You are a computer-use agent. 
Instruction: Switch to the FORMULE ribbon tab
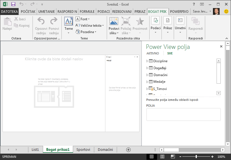click(87, 11)
